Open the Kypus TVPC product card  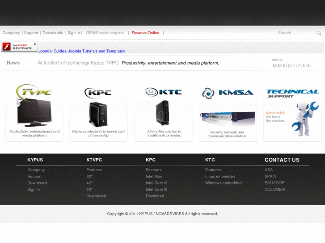click(34, 112)
